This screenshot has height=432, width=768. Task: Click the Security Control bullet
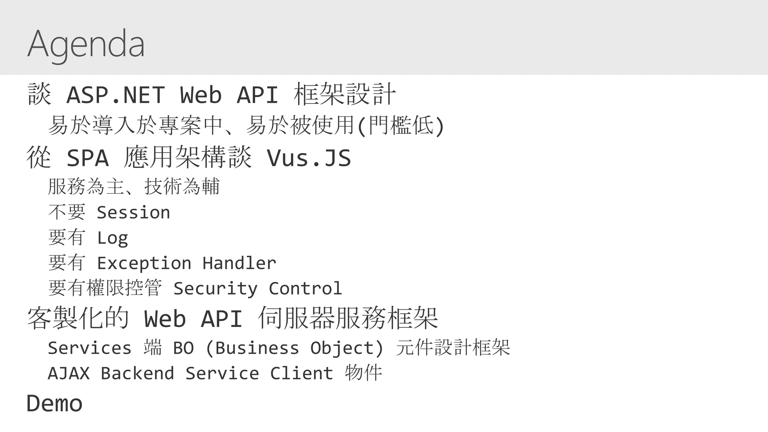click(195, 288)
